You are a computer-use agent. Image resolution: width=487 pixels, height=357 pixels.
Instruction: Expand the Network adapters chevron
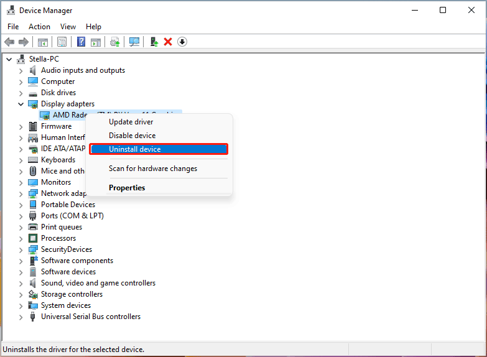pyautogui.click(x=21, y=194)
